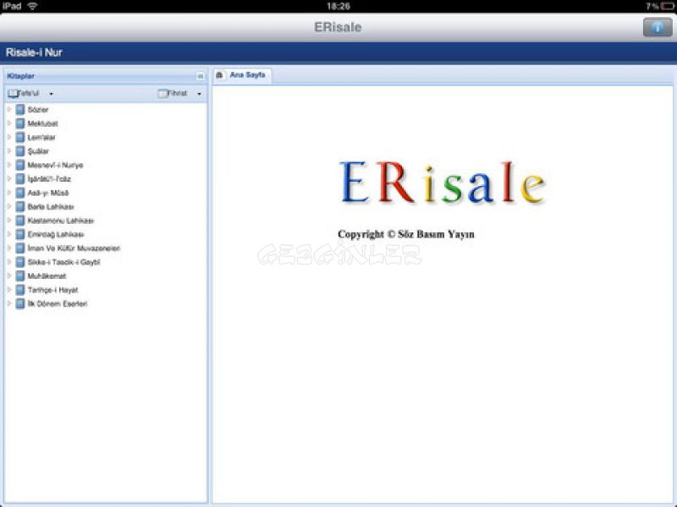Expand the Sözler tree node arrow
This screenshot has width=677, height=507.
click(x=9, y=110)
